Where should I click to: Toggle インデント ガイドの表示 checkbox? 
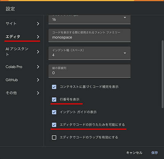click(54, 112)
